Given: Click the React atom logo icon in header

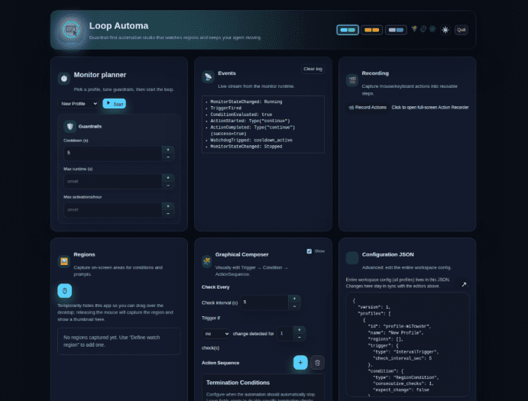Looking at the screenshot, I should [432, 29].
